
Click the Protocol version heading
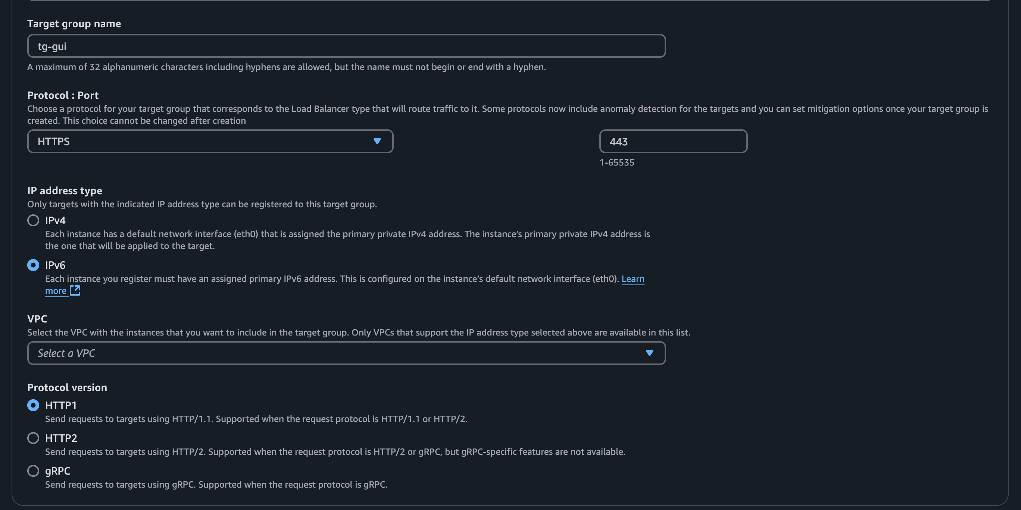click(x=67, y=387)
